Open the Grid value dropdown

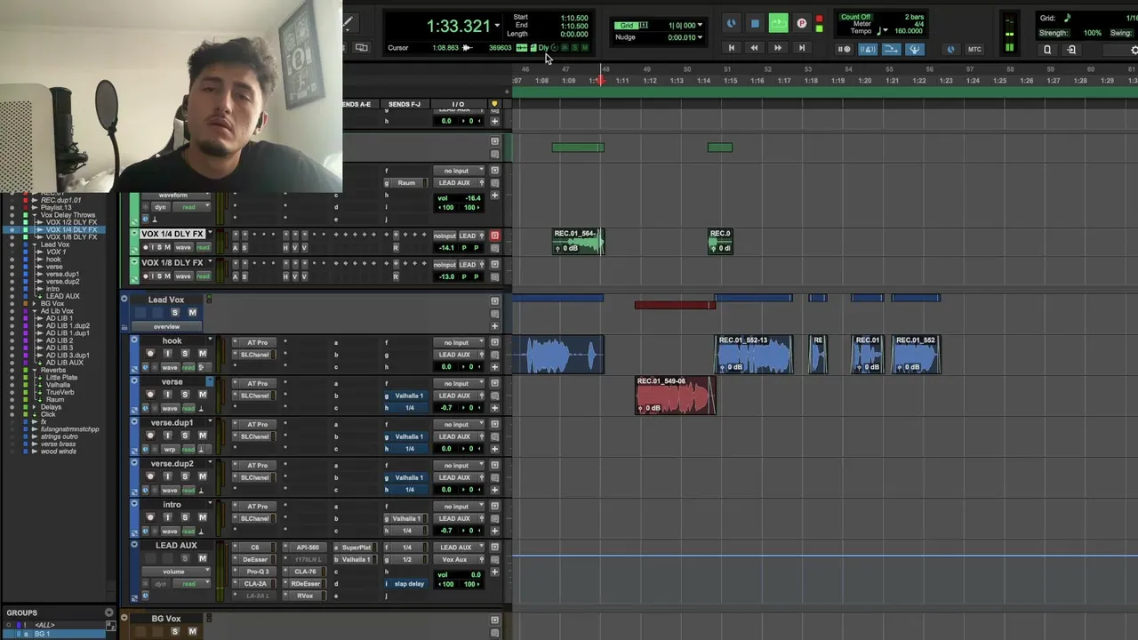[x=701, y=25]
